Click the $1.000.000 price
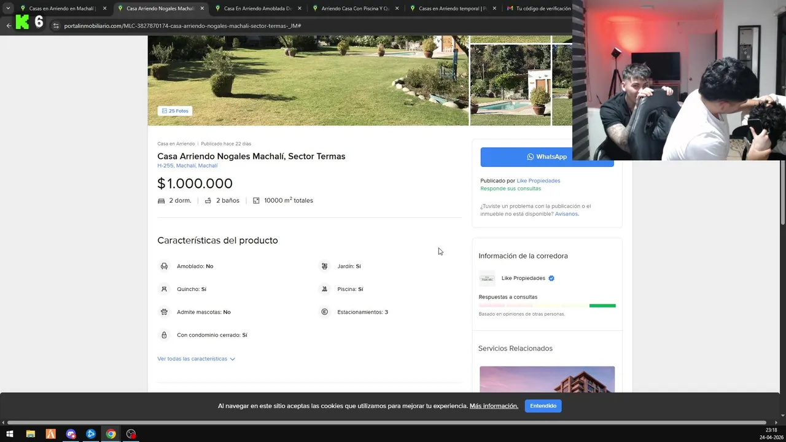The height and width of the screenshot is (442, 786). (195, 184)
